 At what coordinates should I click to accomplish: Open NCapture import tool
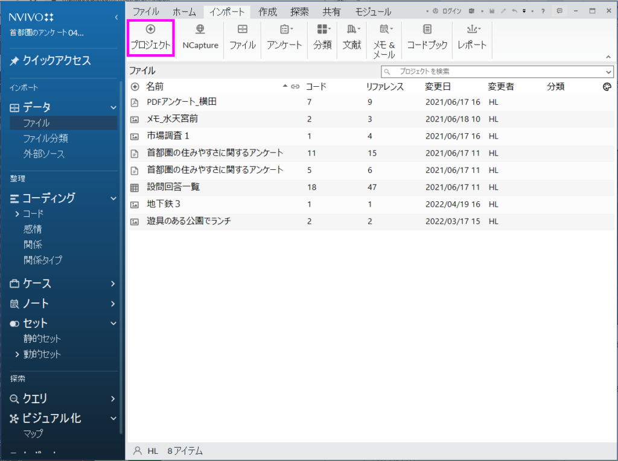[200, 30]
